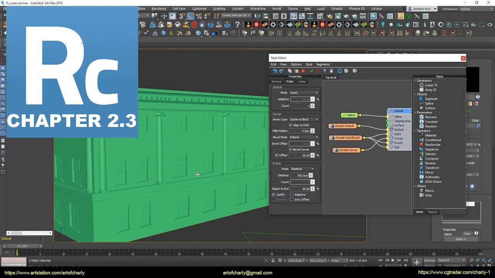Click the Play Animation button

coord(393,261)
